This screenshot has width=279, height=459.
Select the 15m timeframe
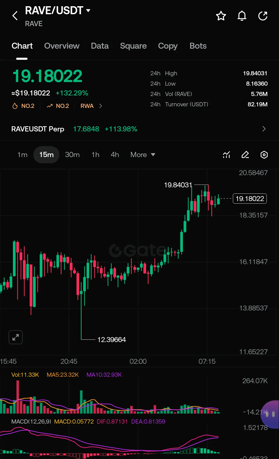47,155
